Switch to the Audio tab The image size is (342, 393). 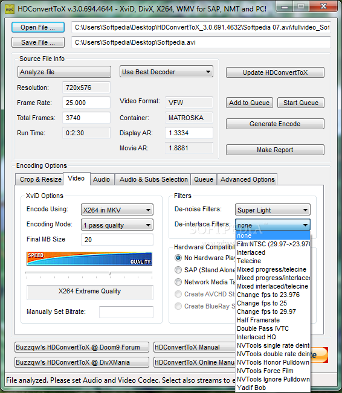click(102, 179)
